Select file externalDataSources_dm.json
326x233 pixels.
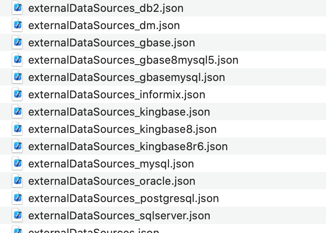coord(104,25)
